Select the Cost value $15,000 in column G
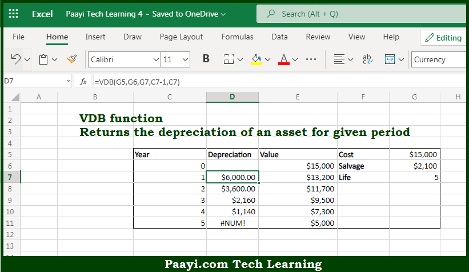 [x=415, y=154]
